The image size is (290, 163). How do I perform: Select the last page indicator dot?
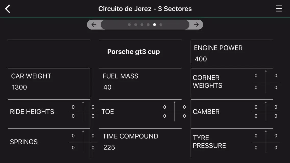pos(161,25)
